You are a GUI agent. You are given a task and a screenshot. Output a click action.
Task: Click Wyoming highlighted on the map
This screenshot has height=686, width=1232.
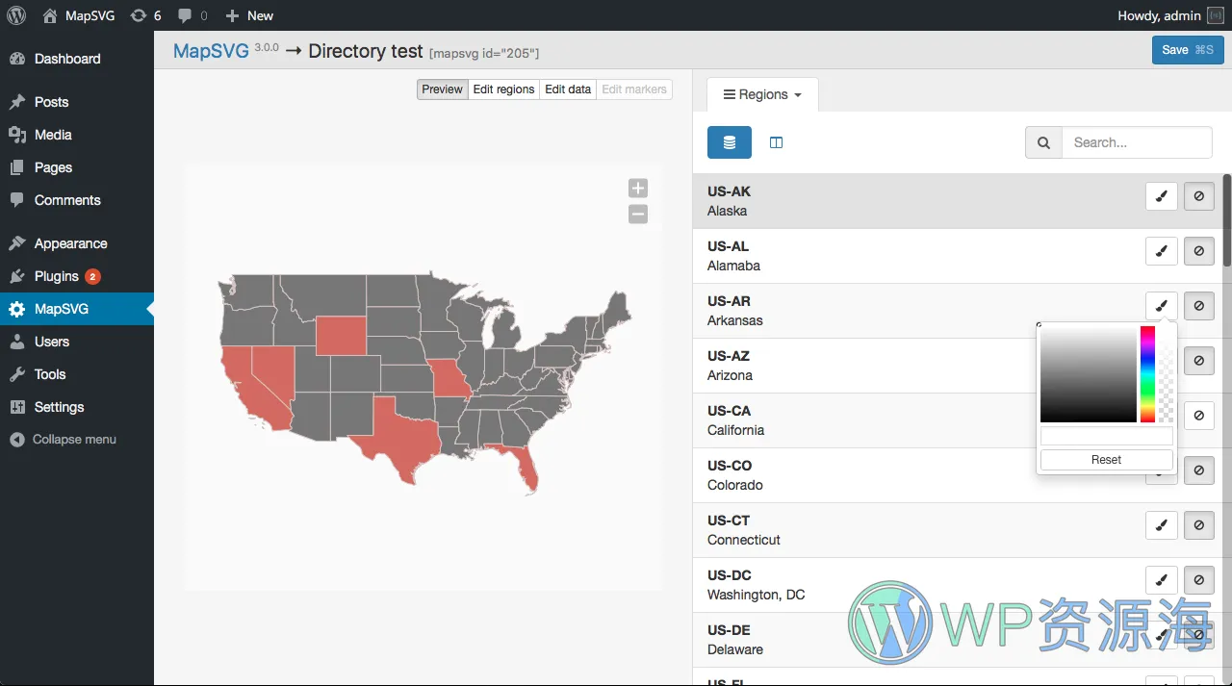341,335
